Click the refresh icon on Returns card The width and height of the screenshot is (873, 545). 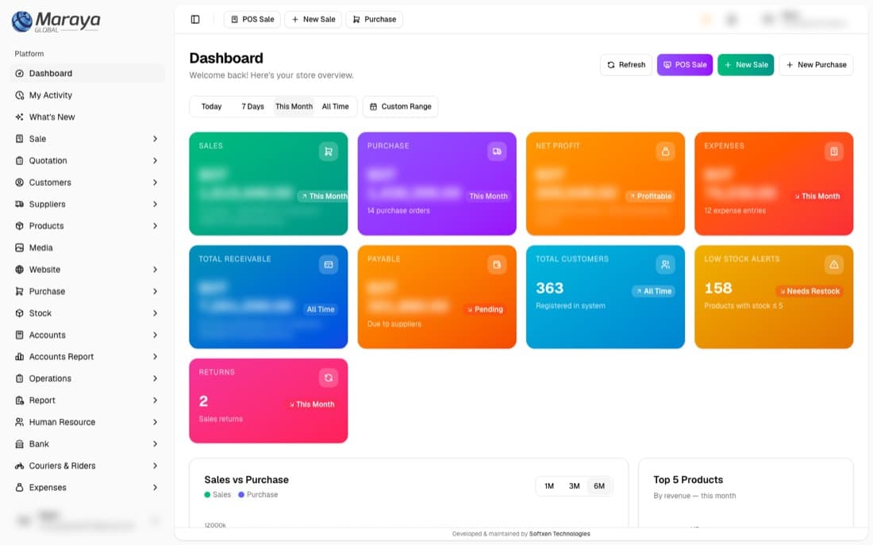click(x=329, y=378)
